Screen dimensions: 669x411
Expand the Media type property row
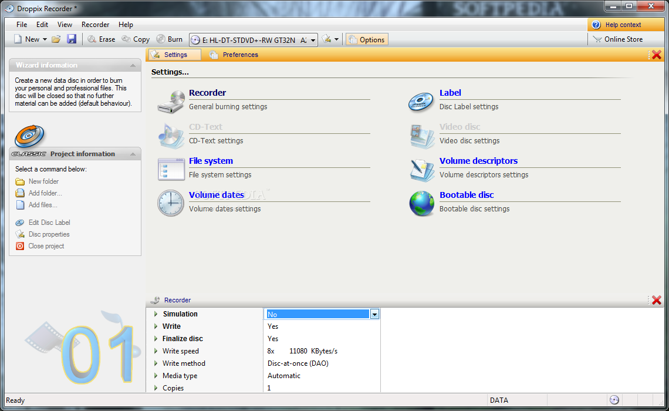(x=156, y=376)
